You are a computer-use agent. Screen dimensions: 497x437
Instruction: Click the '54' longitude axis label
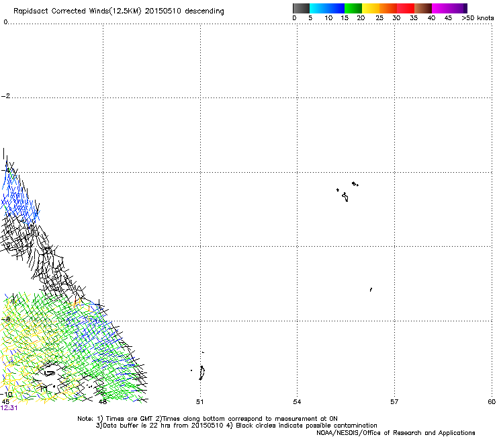[x=297, y=402]
